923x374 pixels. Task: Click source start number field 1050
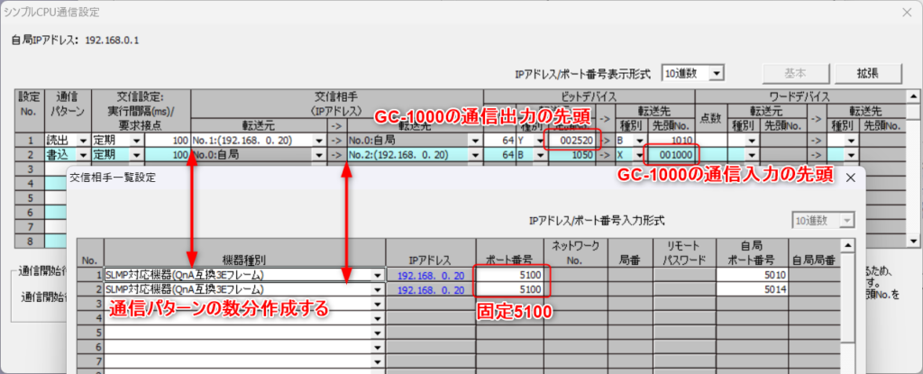coord(574,155)
